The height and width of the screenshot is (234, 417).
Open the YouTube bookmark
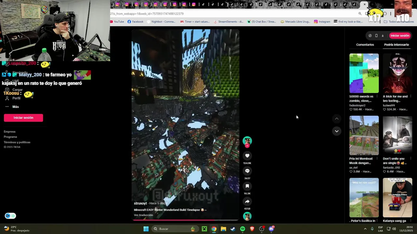pyautogui.click(x=117, y=22)
